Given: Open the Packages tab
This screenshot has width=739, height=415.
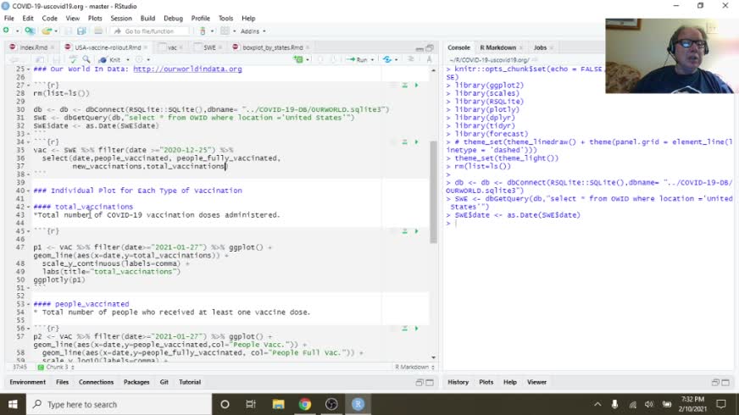Looking at the screenshot, I should (x=136, y=383).
